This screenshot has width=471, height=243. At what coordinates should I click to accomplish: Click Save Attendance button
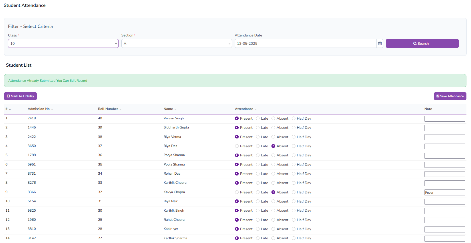coord(450,96)
